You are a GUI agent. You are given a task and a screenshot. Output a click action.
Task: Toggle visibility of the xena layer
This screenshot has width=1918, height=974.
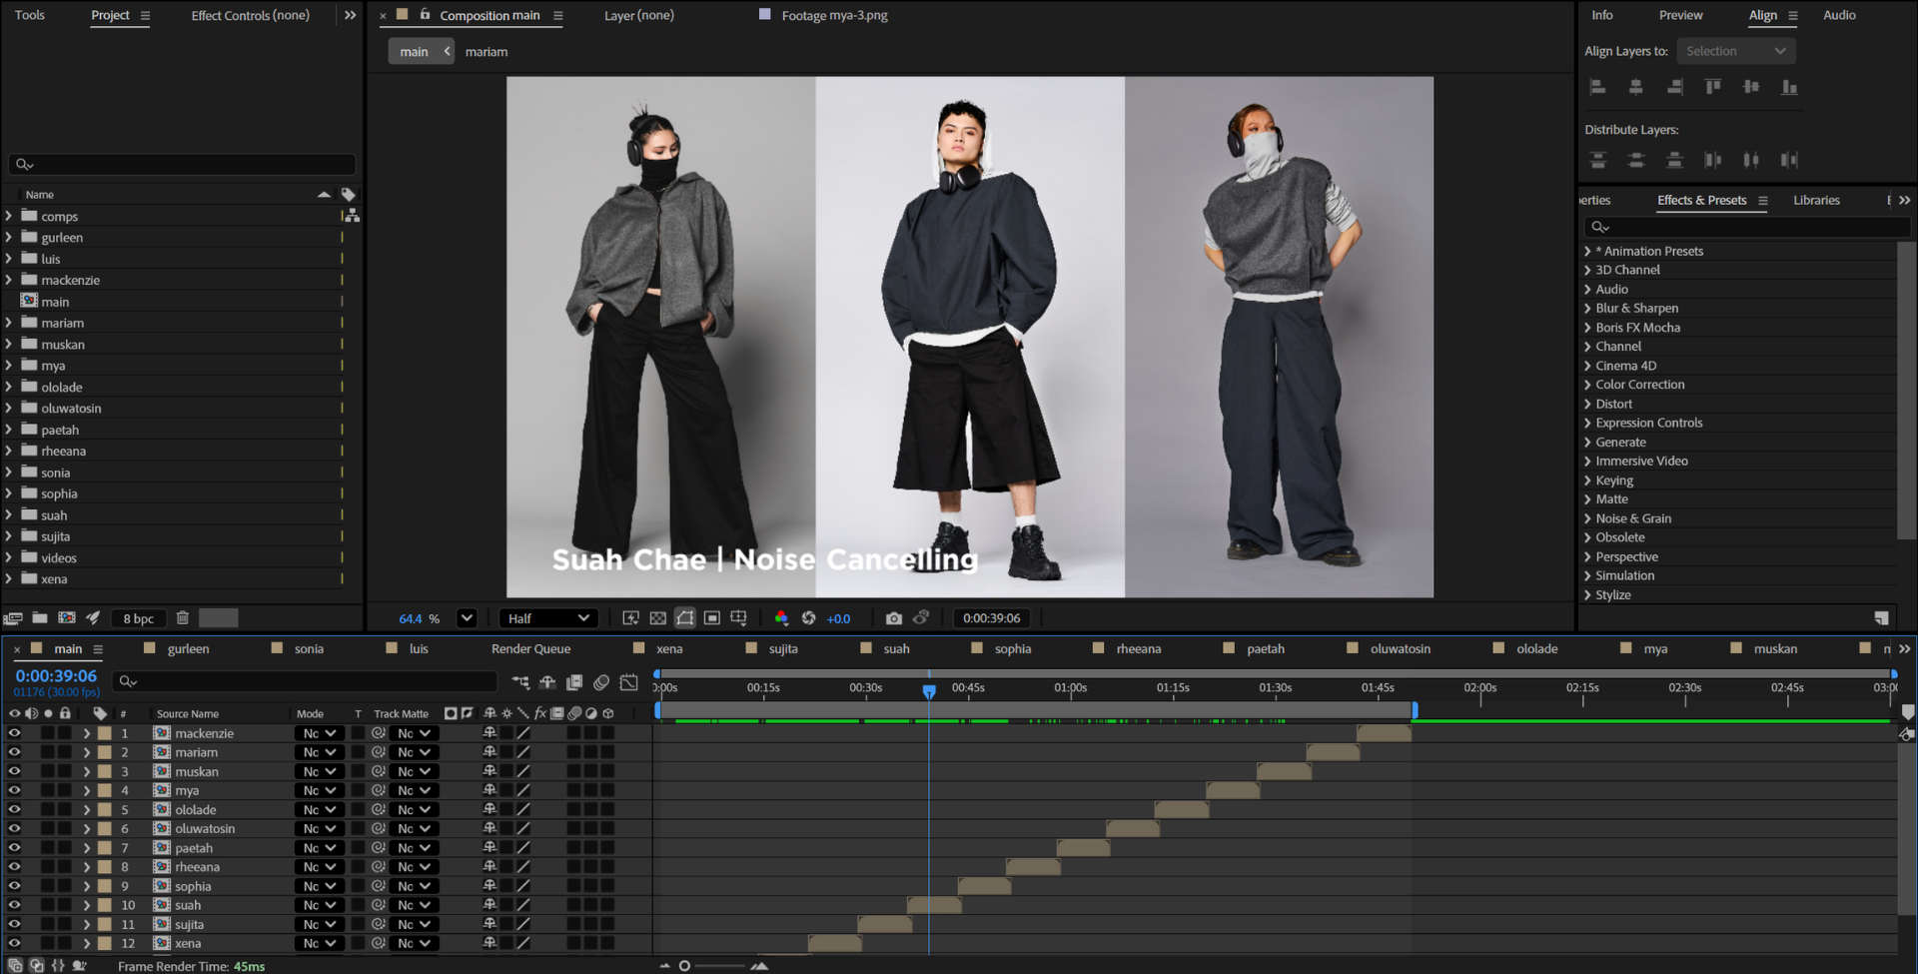(x=14, y=943)
